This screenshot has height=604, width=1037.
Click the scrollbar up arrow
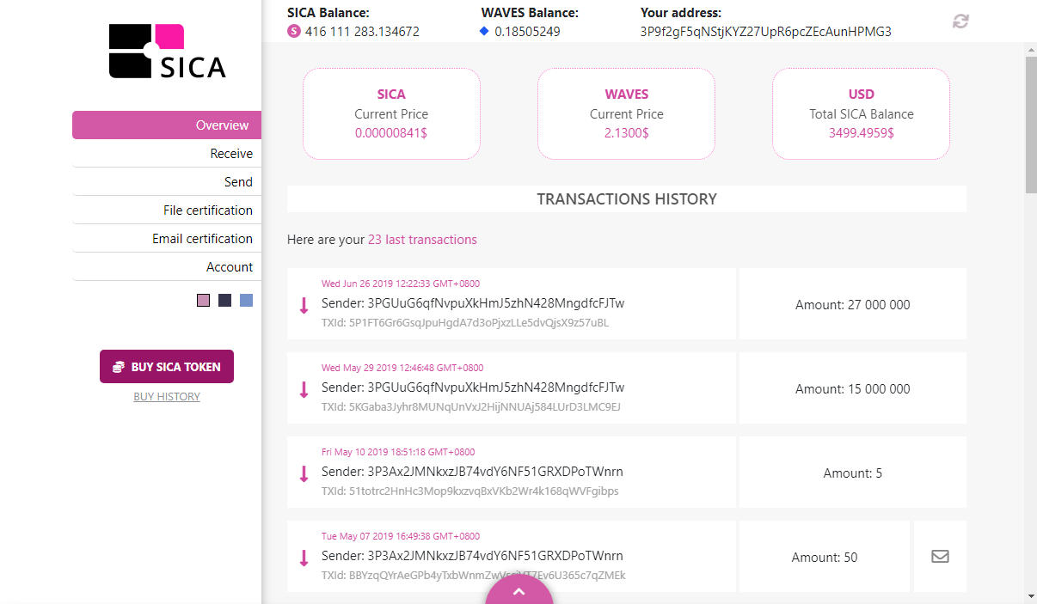[x=1031, y=50]
